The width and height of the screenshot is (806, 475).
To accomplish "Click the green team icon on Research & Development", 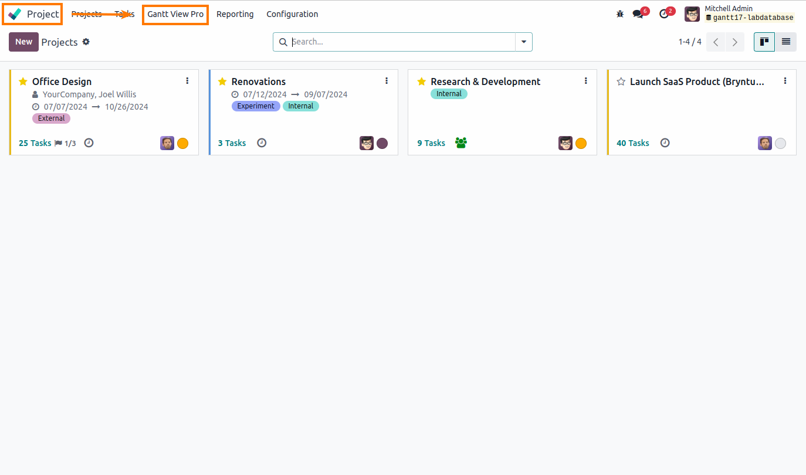I will 460,142.
